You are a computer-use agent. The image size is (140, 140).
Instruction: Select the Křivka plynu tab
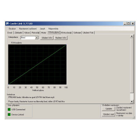click(x=54, y=33)
